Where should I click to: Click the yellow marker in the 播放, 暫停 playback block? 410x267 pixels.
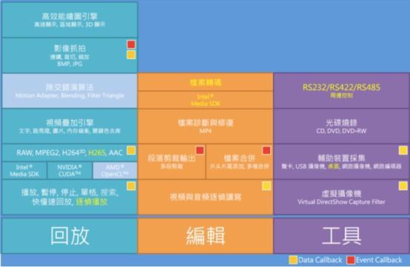pos(131,186)
